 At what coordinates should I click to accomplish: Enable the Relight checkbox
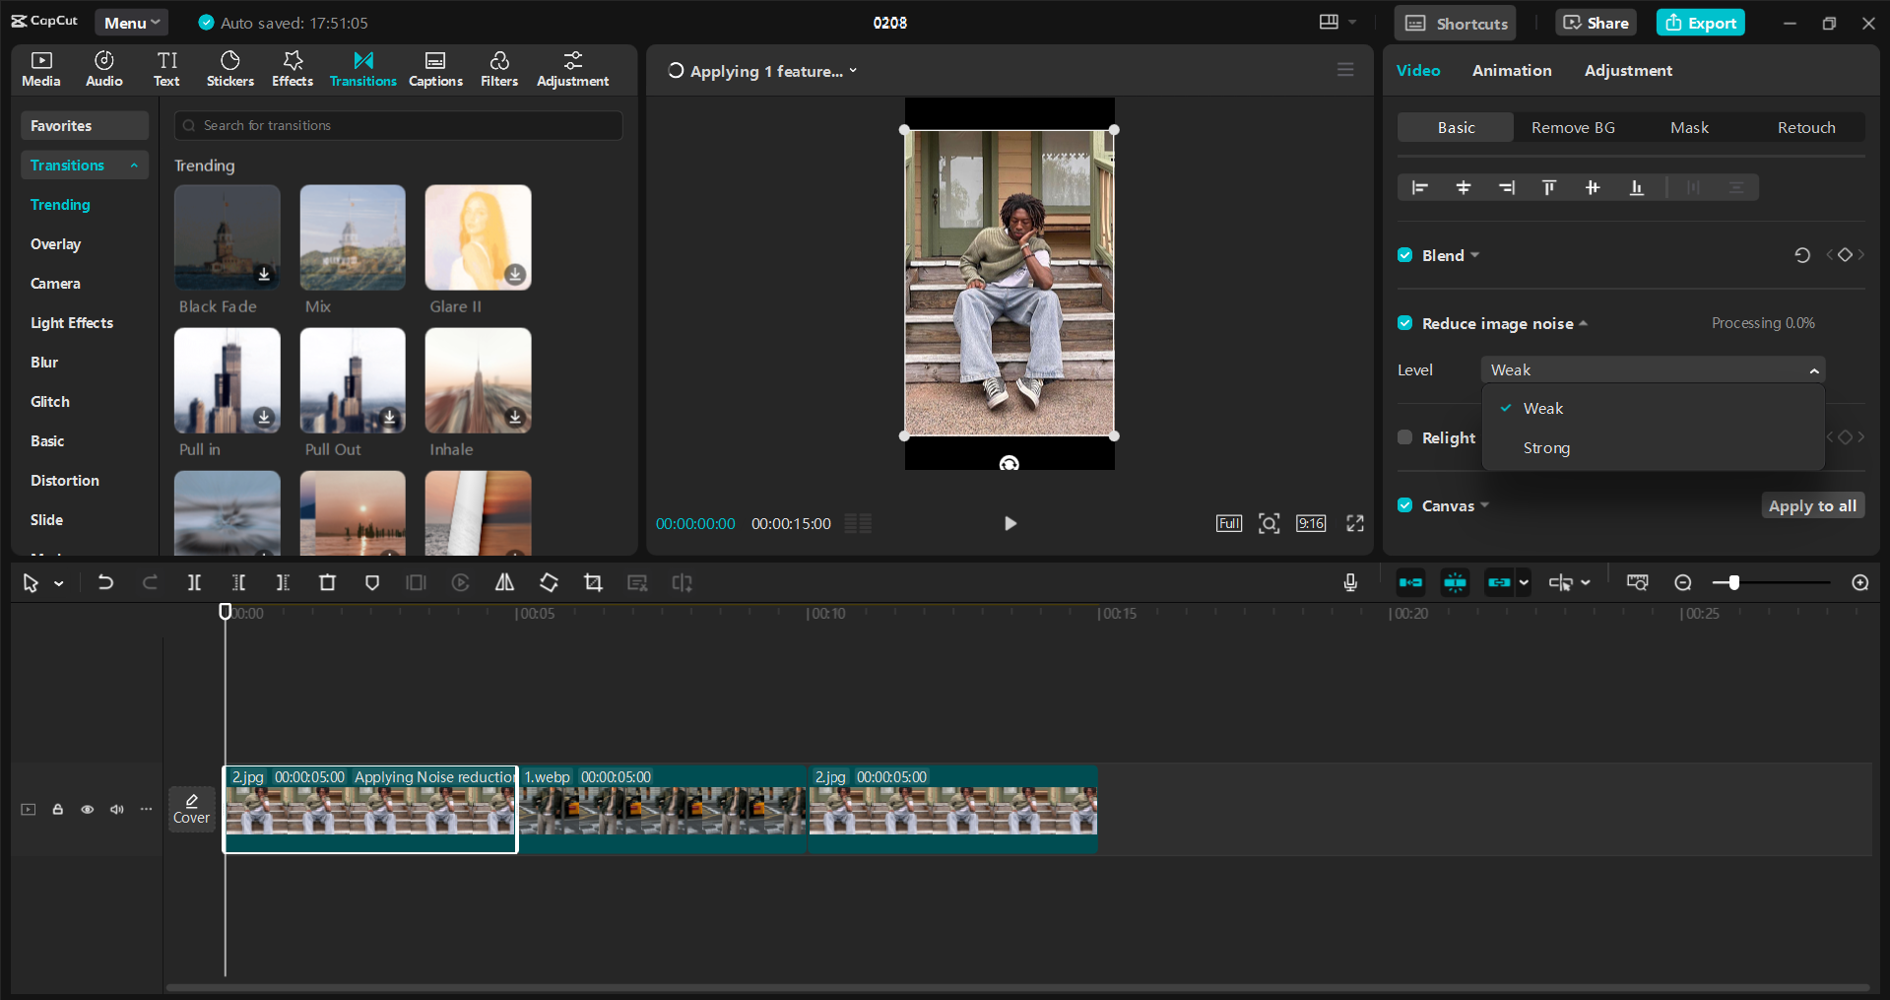pyautogui.click(x=1405, y=437)
